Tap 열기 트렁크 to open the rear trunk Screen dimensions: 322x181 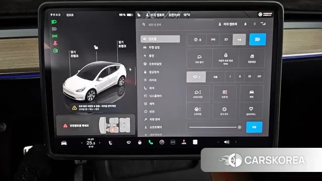pyautogui.click(x=122, y=44)
